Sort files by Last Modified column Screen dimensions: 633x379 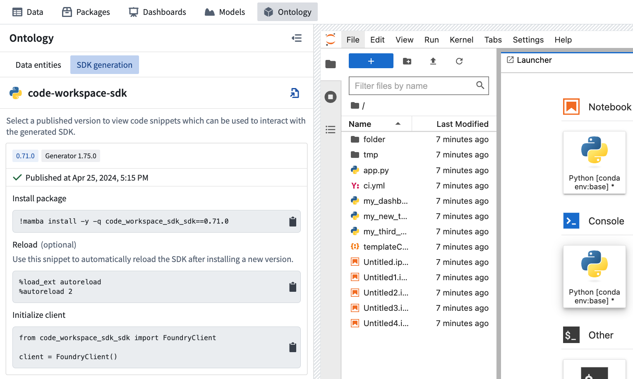(454, 124)
